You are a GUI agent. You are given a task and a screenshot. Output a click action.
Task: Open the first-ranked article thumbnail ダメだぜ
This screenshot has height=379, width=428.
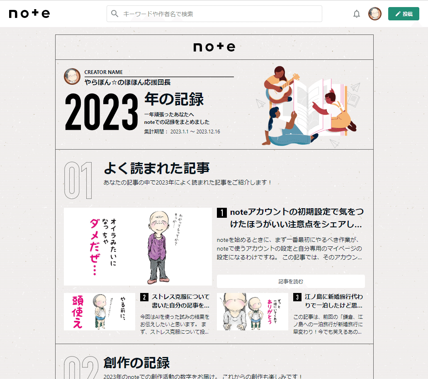[x=138, y=247]
